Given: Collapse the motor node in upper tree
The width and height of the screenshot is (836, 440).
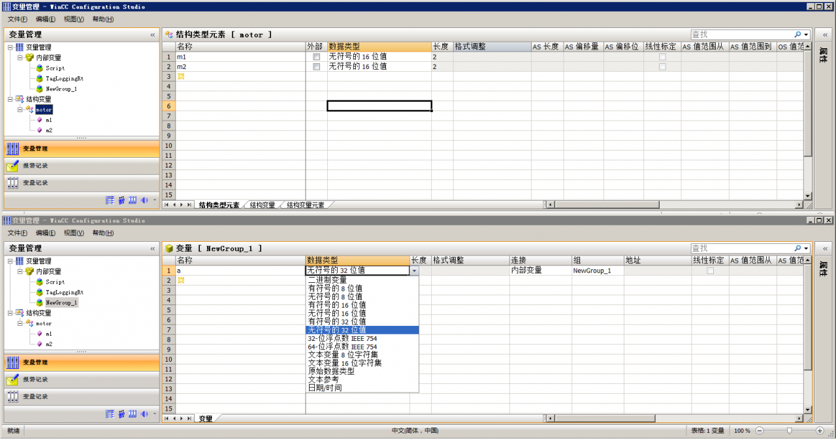Looking at the screenshot, I should point(20,110).
